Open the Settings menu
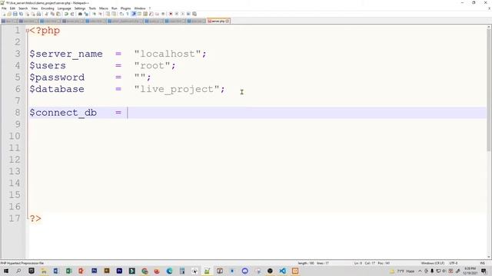Screen dimensions: 492x276 (80, 8)
